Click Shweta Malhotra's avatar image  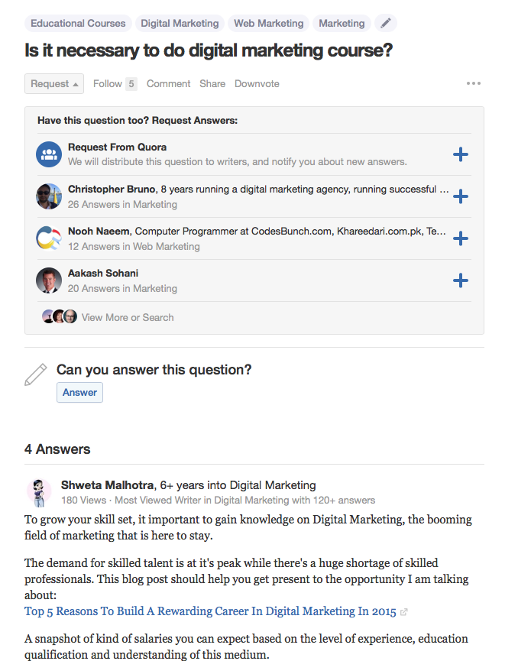click(39, 492)
